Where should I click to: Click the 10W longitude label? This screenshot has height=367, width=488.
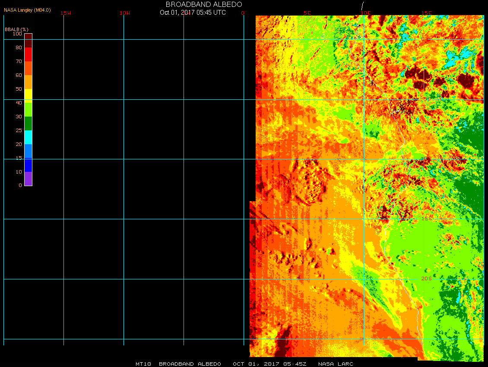[125, 13]
